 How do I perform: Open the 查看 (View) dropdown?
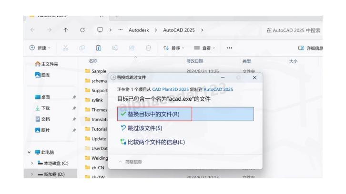pyautogui.click(x=204, y=48)
